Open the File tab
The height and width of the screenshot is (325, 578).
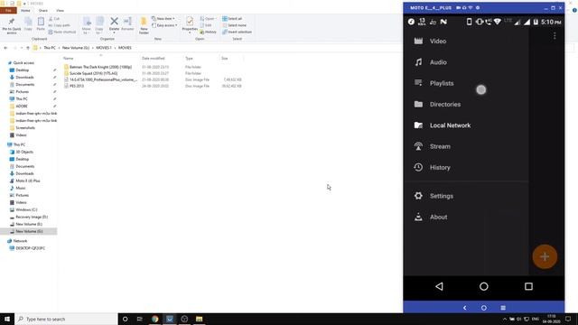(8, 11)
